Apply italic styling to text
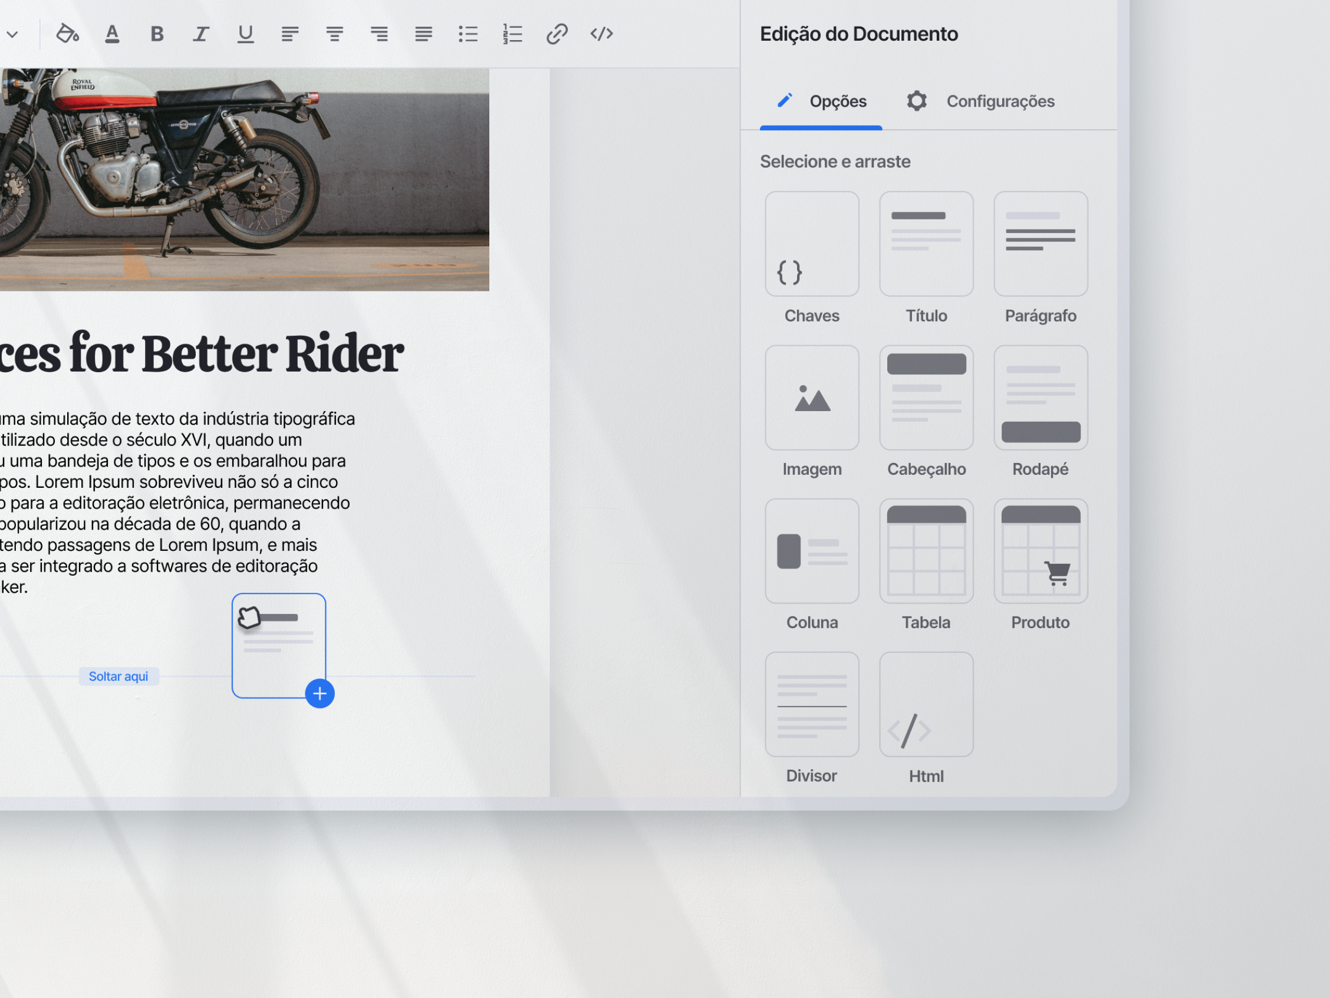 (202, 34)
